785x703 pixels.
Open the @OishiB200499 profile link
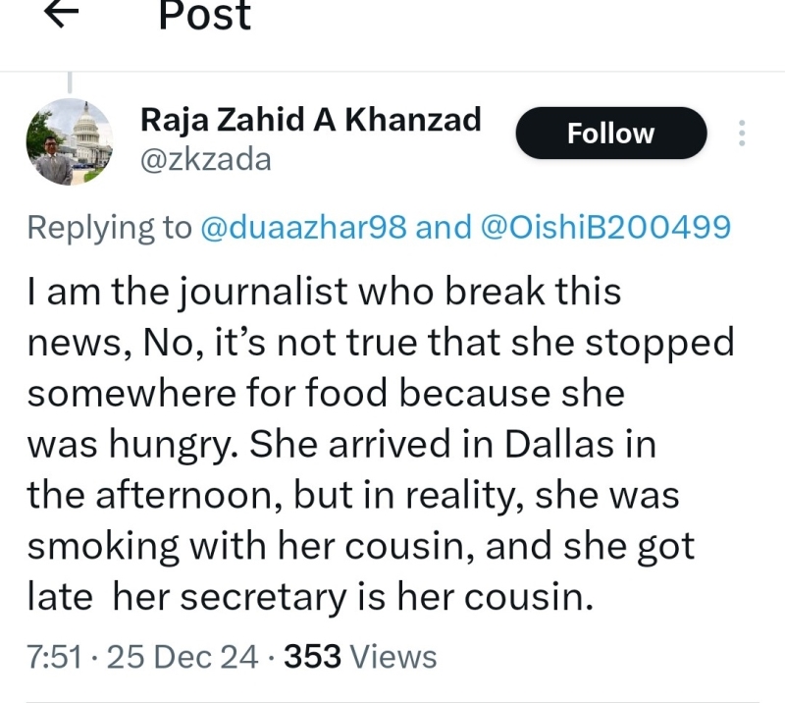(605, 227)
